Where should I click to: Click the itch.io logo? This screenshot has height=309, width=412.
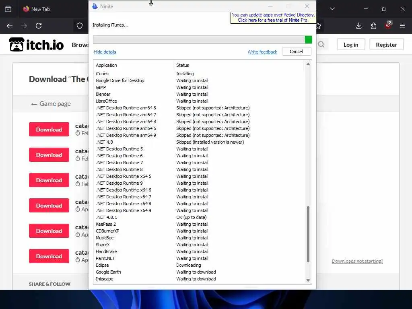click(x=36, y=45)
